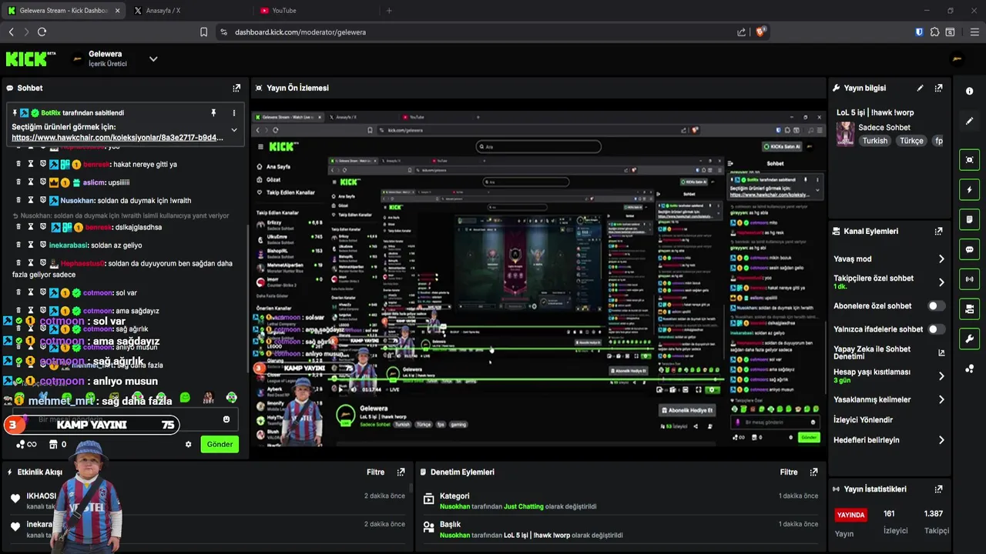
Task: Open Filtre in Denetim Eylemleri panel
Action: tap(789, 472)
